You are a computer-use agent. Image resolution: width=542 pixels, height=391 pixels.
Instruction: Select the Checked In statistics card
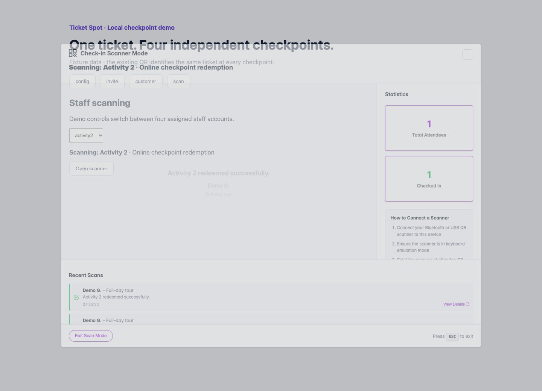[x=429, y=179]
